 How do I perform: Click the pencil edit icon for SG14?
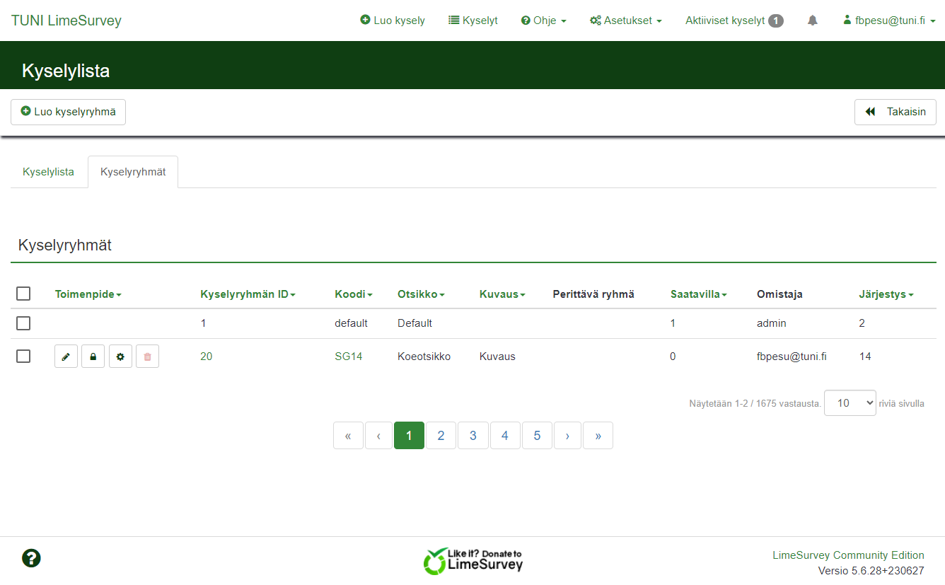[66, 357]
